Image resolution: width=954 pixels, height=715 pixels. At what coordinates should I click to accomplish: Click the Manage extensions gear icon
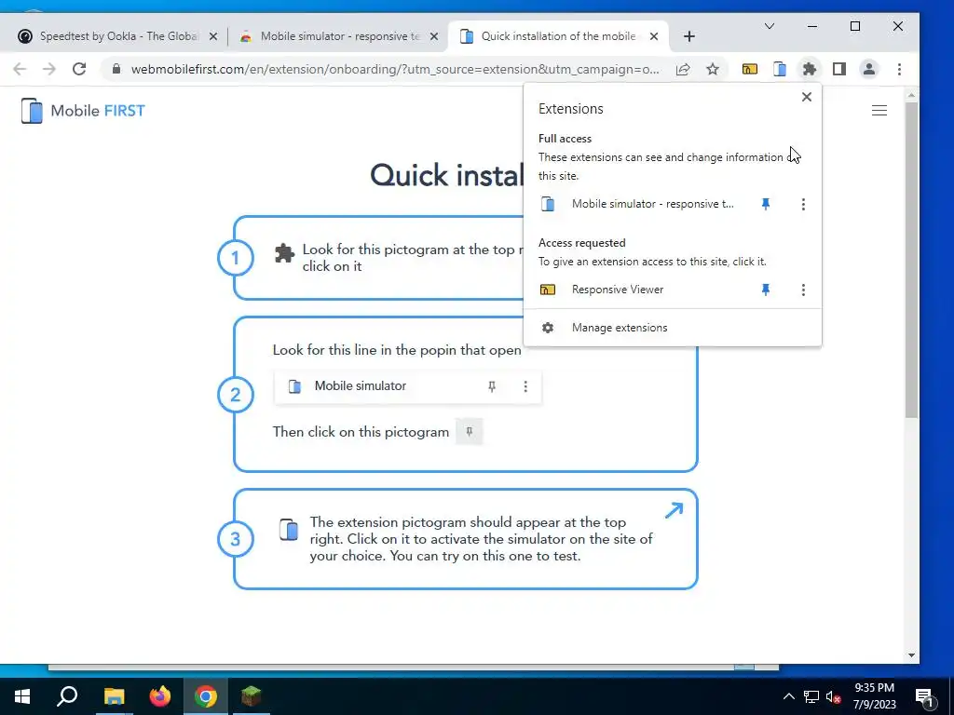pos(548,328)
